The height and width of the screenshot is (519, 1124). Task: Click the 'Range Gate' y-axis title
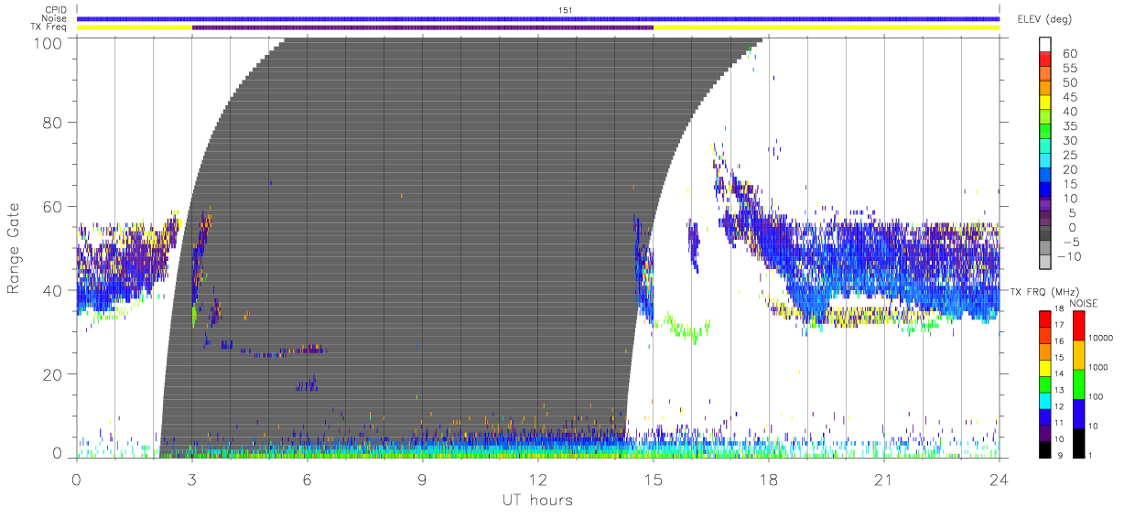coord(14,248)
